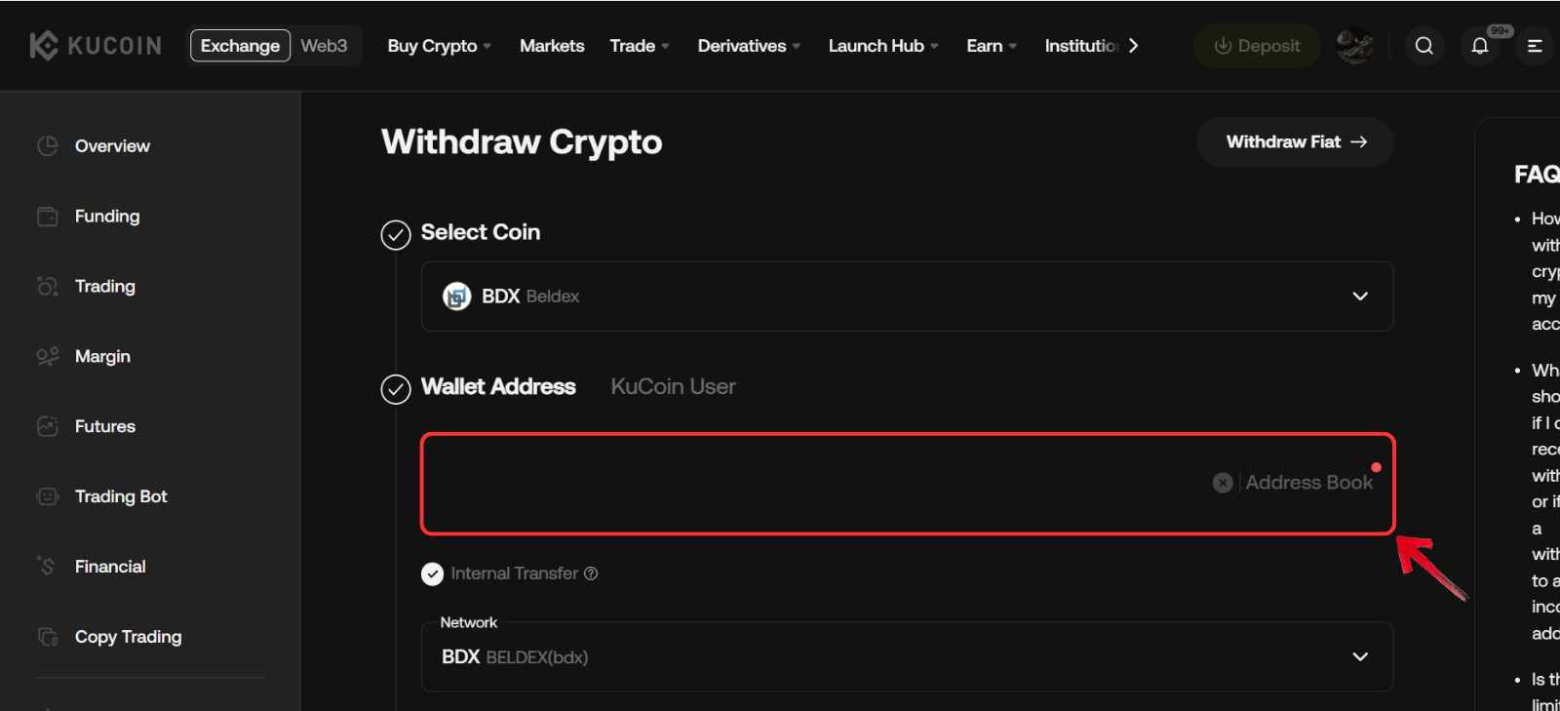Image resolution: width=1560 pixels, height=711 pixels.
Task: Click the clear address X icon
Action: click(1223, 482)
